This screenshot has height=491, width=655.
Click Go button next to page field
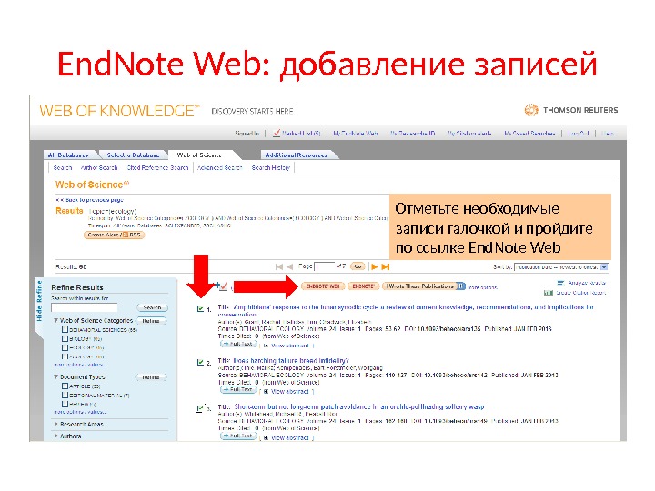(358, 266)
